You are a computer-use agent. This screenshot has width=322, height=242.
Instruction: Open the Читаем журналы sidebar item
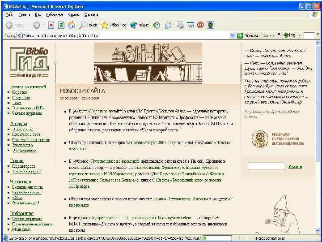27,113
